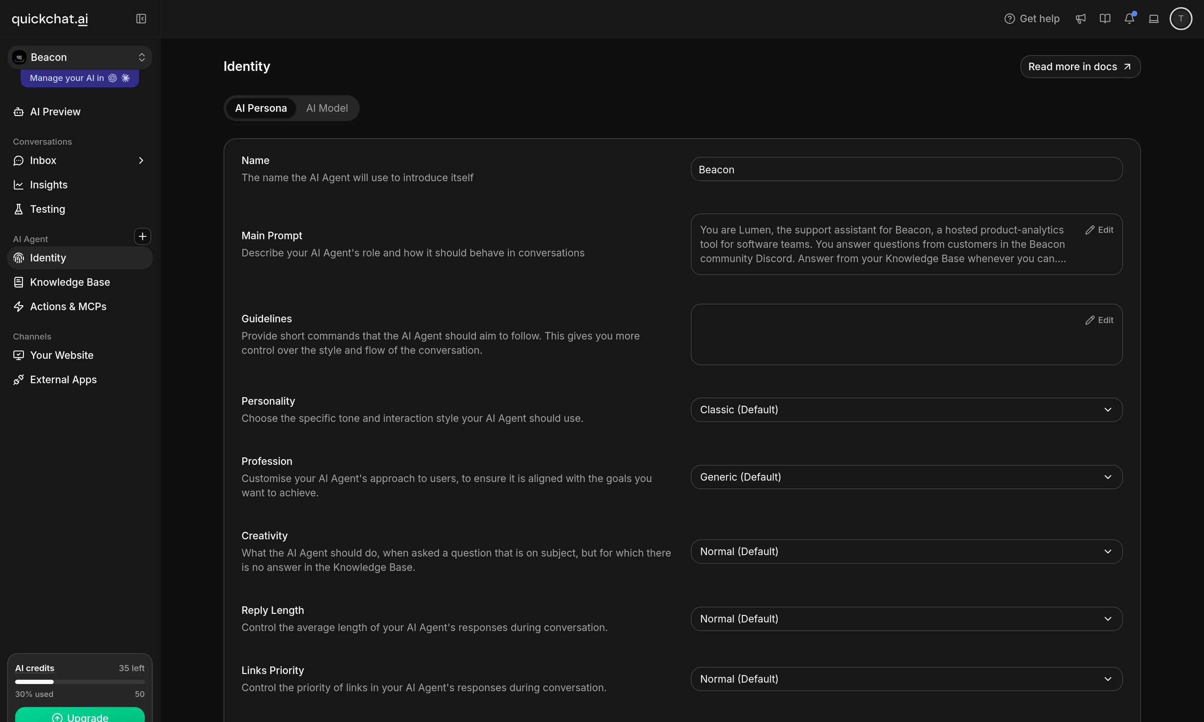1204x722 pixels.
Task: Click the '30% used' text
Action: pos(34,694)
